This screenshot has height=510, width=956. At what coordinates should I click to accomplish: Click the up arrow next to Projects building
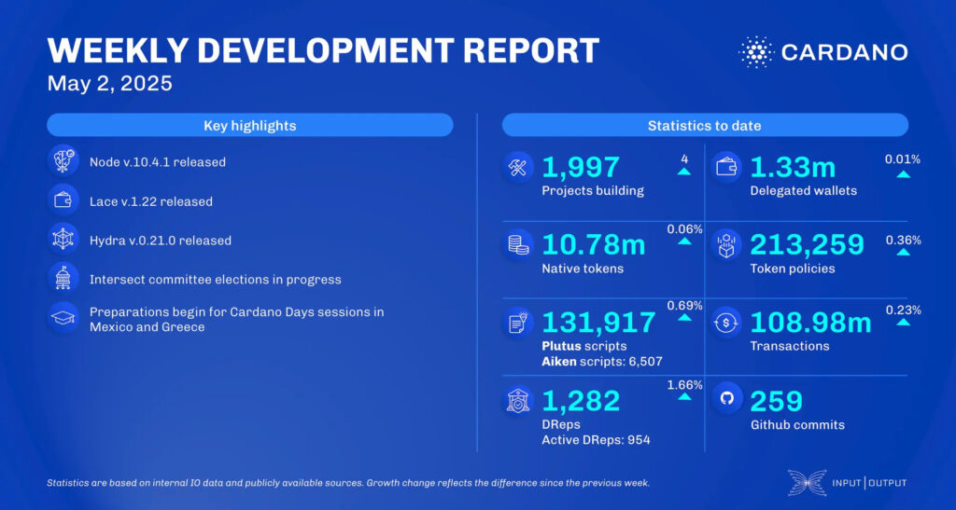tap(684, 172)
